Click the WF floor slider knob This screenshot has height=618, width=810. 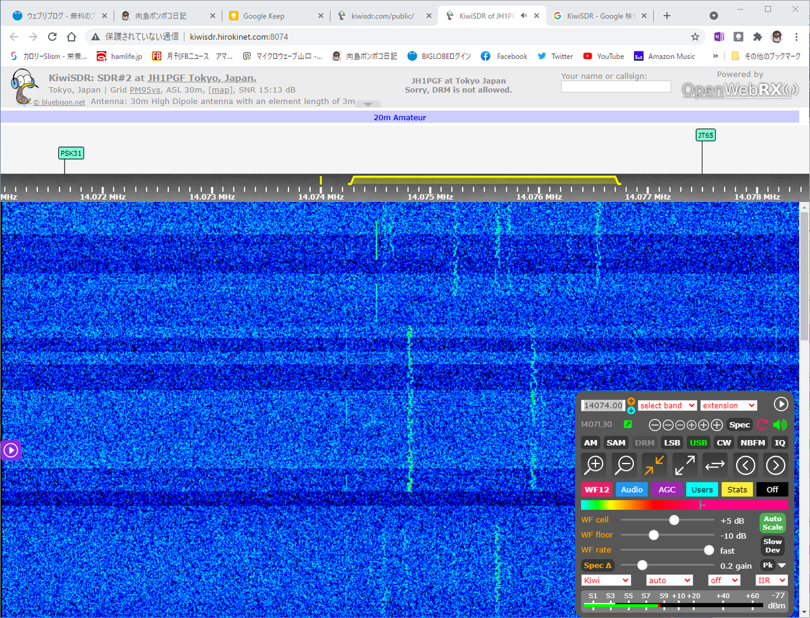[x=654, y=535]
